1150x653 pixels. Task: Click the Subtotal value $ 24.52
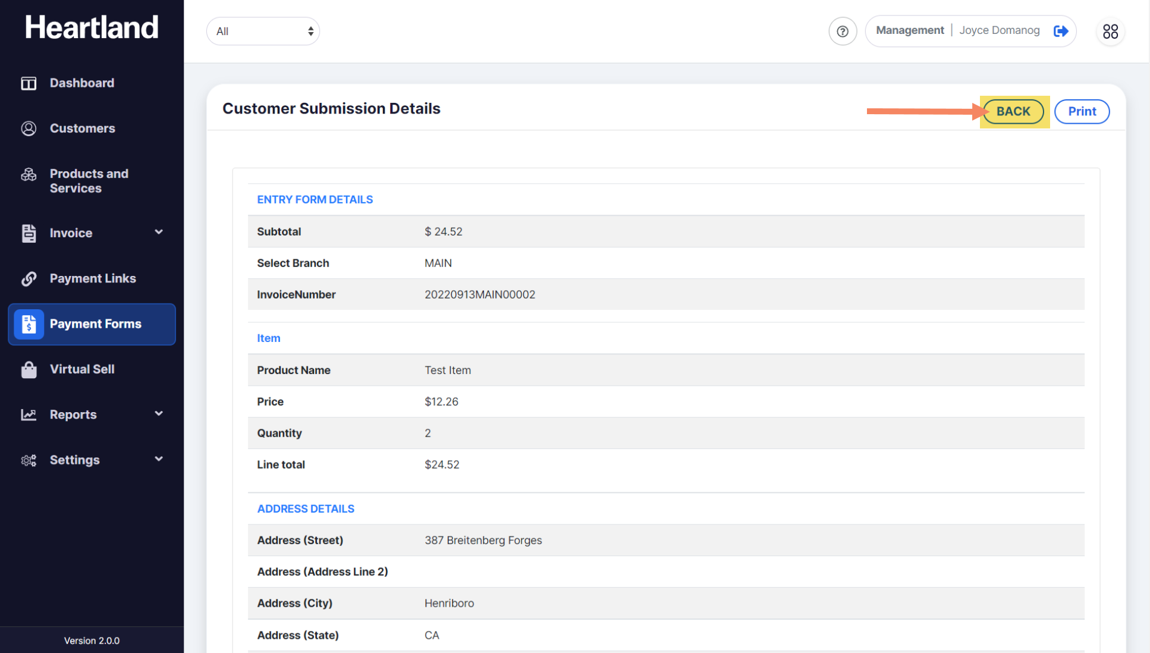click(444, 231)
